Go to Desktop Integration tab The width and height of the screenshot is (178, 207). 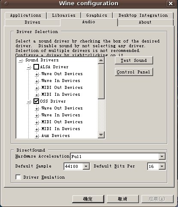[x=143, y=15]
